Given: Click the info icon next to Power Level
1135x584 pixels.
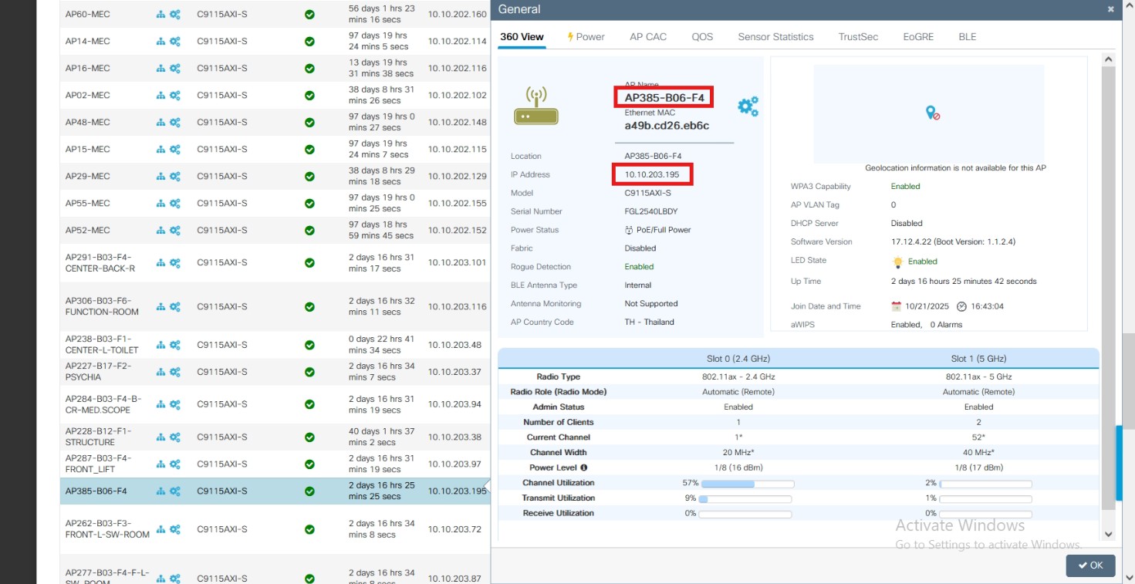Looking at the screenshot, I should tap(583, 468).
